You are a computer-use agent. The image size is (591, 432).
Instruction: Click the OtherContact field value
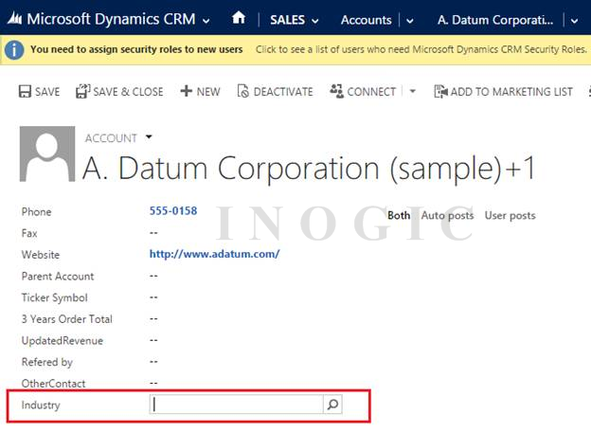tap(153, 383)
